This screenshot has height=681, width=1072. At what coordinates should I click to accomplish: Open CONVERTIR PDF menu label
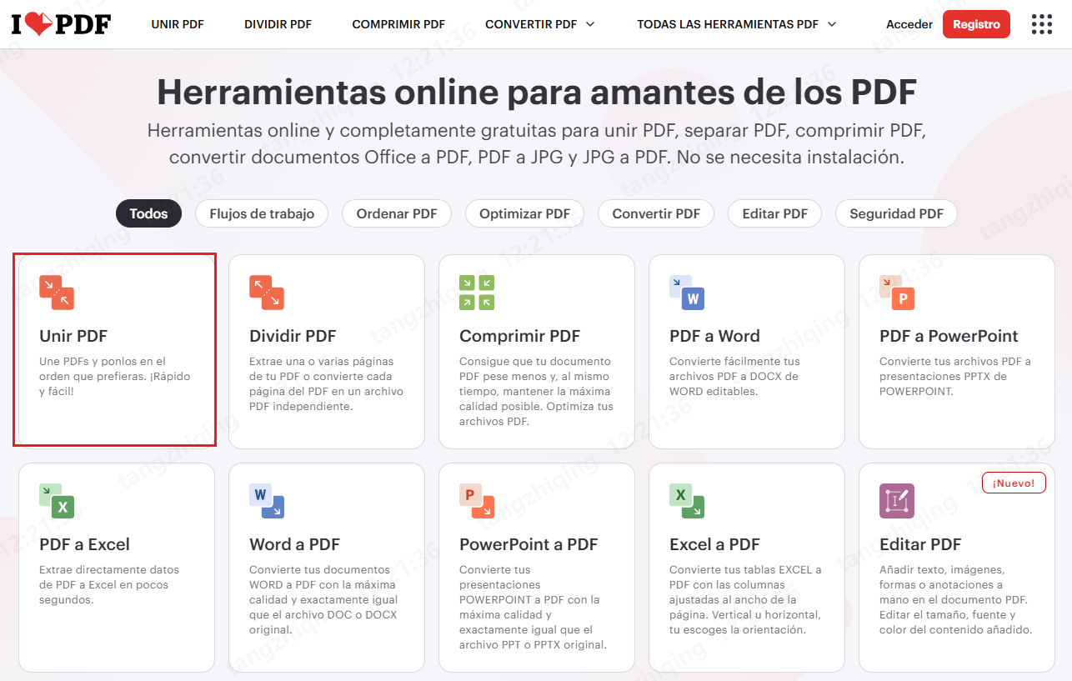tap(531, 24)
